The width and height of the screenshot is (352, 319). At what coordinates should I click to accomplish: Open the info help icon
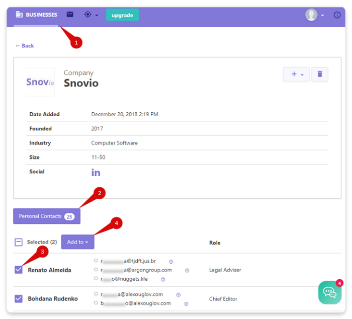pos(337,15)
